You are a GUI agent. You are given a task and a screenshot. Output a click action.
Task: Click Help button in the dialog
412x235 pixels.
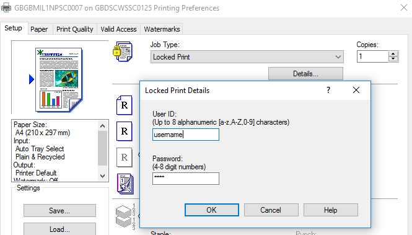331,210
